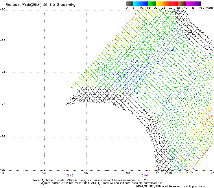
Task: Click the '99' longitude label
Action: coord(128,173)
